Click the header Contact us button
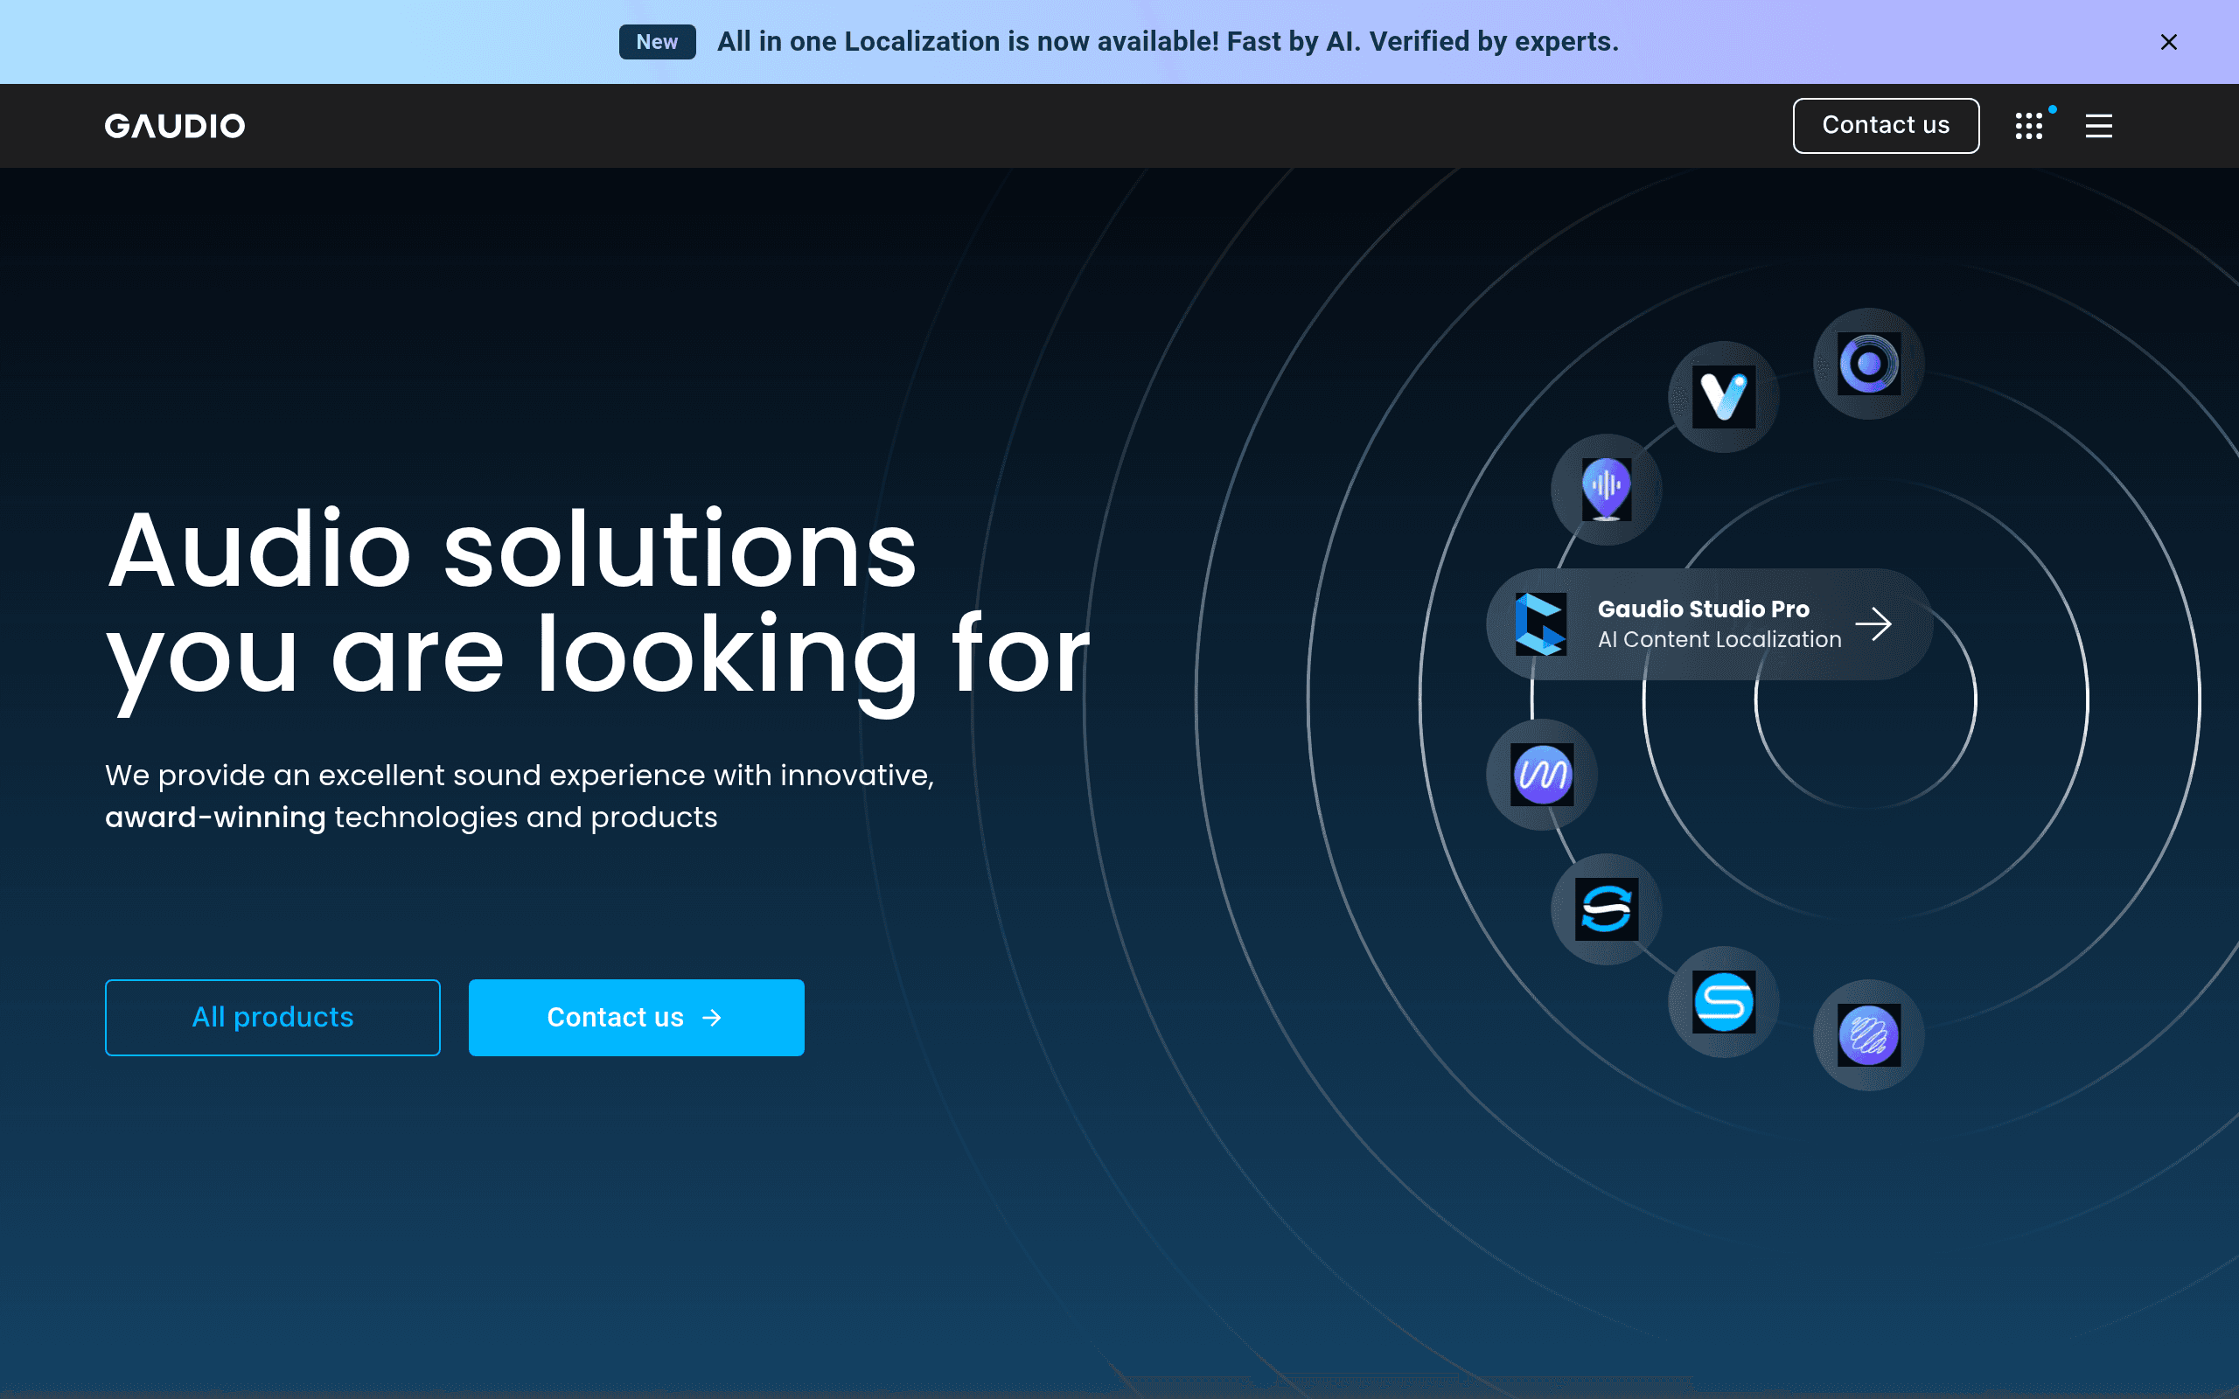Image resolution: width=2239 pixels, height=1399 pixels. click(x=1886, y=126)
